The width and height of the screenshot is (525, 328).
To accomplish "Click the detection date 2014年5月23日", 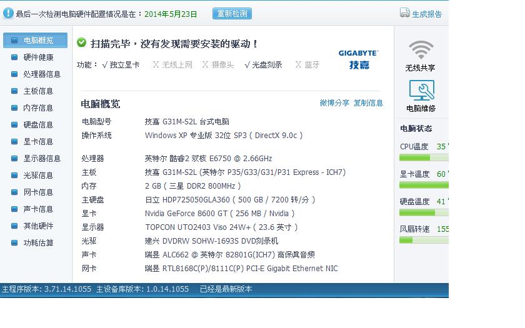I will (x=171, y=14).
